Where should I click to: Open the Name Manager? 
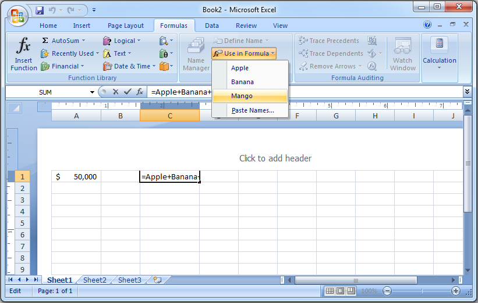(x=196, y=54)
